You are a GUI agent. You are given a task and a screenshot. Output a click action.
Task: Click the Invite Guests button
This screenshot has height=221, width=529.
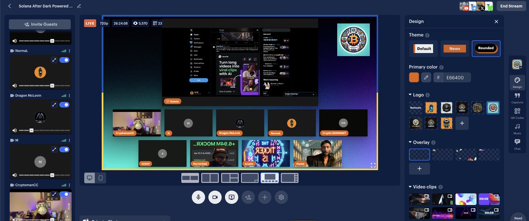click(40, 24)
